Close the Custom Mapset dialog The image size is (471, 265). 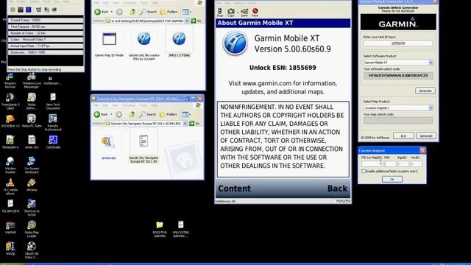422,150
